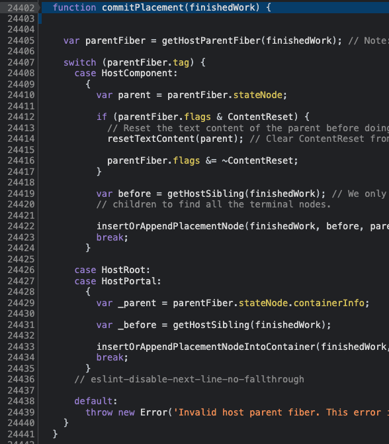The height and width of the screenshot is (444, 389).
Task: Click ~ContentReset on line 24416
Action: pyautogui.click(x=257, y=160)
